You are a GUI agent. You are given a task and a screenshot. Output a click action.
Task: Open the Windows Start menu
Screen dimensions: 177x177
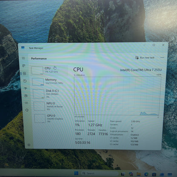(76, 173)
